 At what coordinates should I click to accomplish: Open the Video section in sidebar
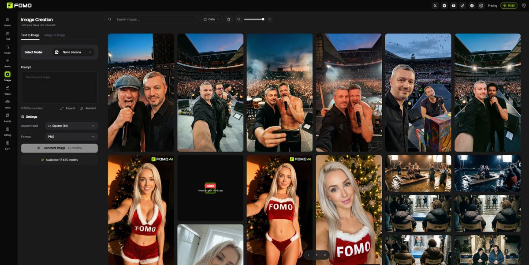pos(7,90)
